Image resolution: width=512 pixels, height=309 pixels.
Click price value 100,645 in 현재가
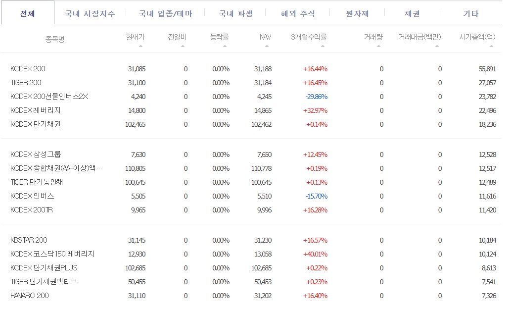[x=135, y=182]
